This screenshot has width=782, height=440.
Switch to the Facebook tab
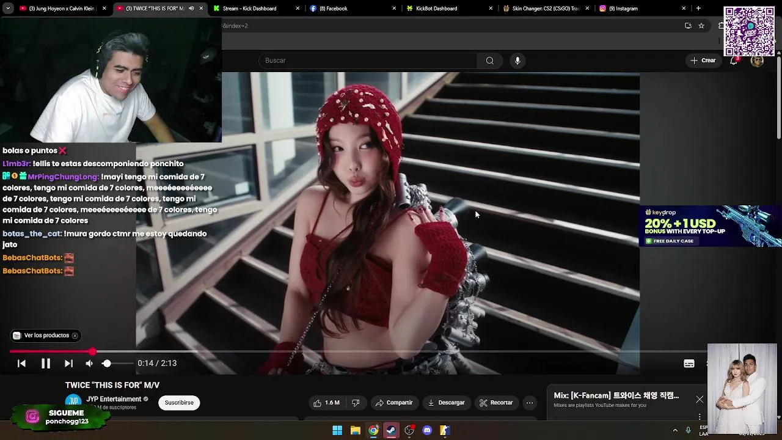[x=353, y=9]
